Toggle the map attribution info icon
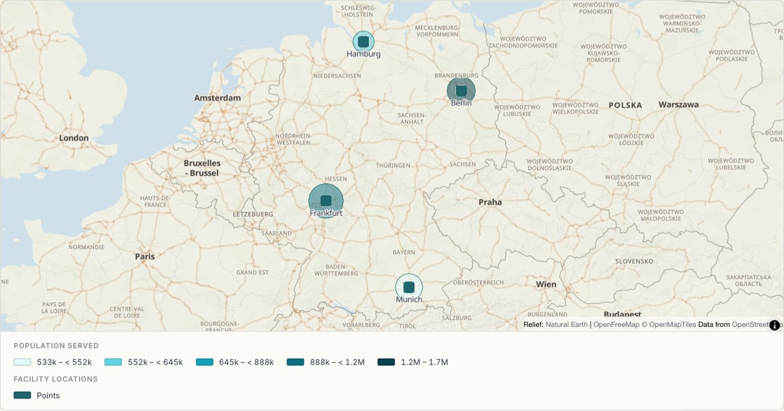Viewport: 784px width, 411px height. [775, 325]
